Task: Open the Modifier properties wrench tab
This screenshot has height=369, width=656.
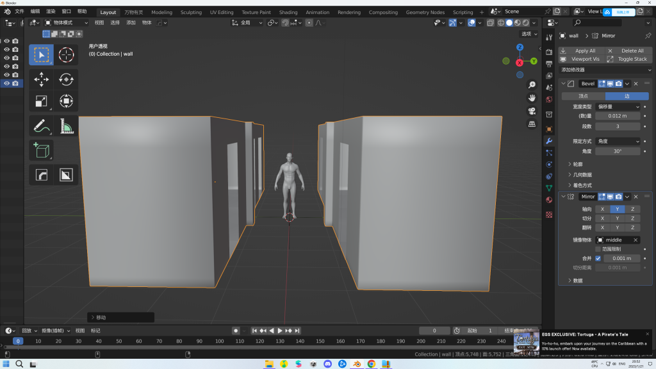Action: (549, 141)
